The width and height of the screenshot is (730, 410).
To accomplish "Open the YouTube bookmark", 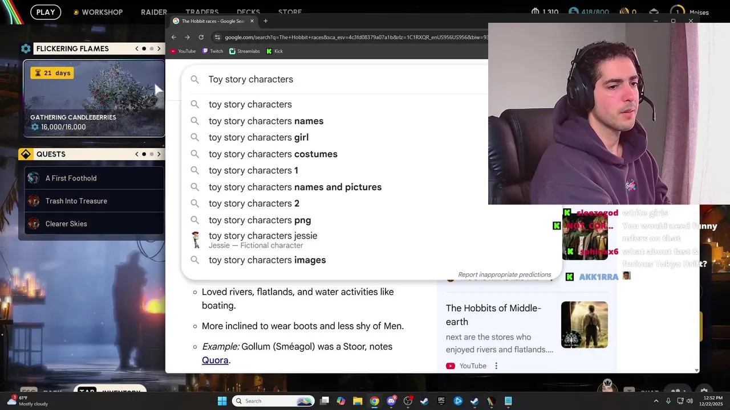I will click(x=183, y=51).
